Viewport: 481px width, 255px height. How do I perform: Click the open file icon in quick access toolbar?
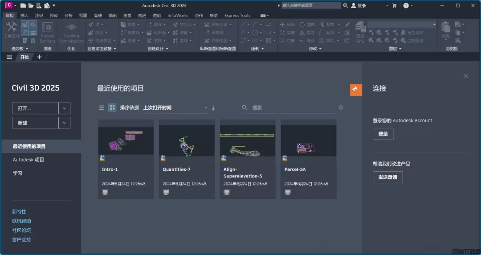click(x=31, y=6)
